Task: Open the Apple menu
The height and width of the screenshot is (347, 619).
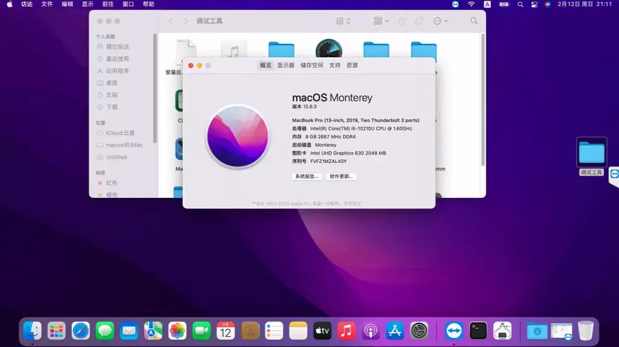Action: [x=10, y=4]
